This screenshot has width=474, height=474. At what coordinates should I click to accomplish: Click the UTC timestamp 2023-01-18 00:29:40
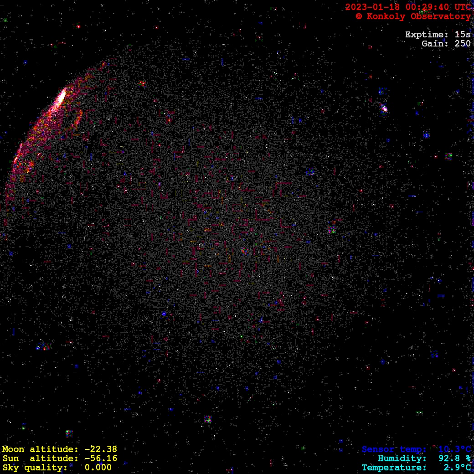tap(407, 7)
